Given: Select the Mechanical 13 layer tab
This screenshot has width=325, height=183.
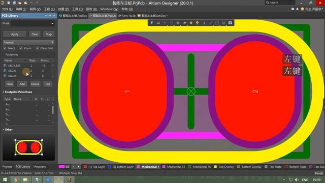Looking at the screenshot, I should [174, 167].
